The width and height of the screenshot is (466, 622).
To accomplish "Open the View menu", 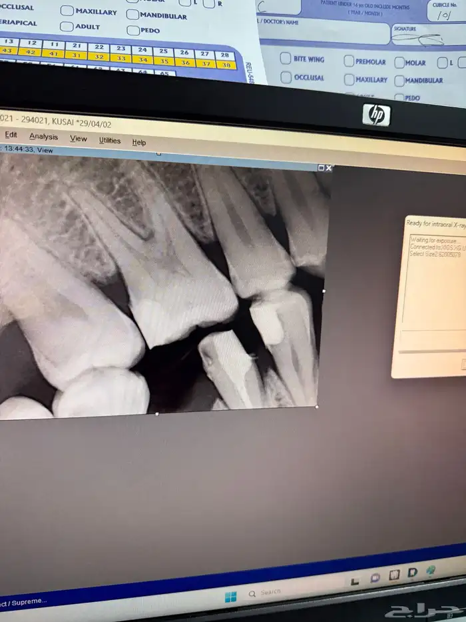I will pos(79,139).
